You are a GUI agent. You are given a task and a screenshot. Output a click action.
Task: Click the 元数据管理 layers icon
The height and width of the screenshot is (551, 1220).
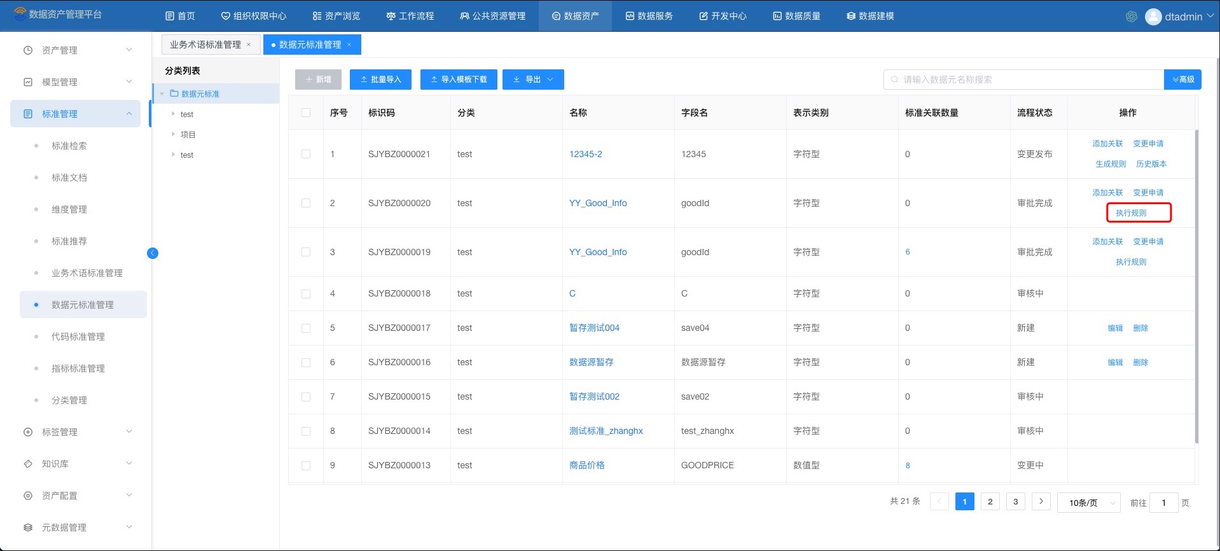(x=28, y=527)
